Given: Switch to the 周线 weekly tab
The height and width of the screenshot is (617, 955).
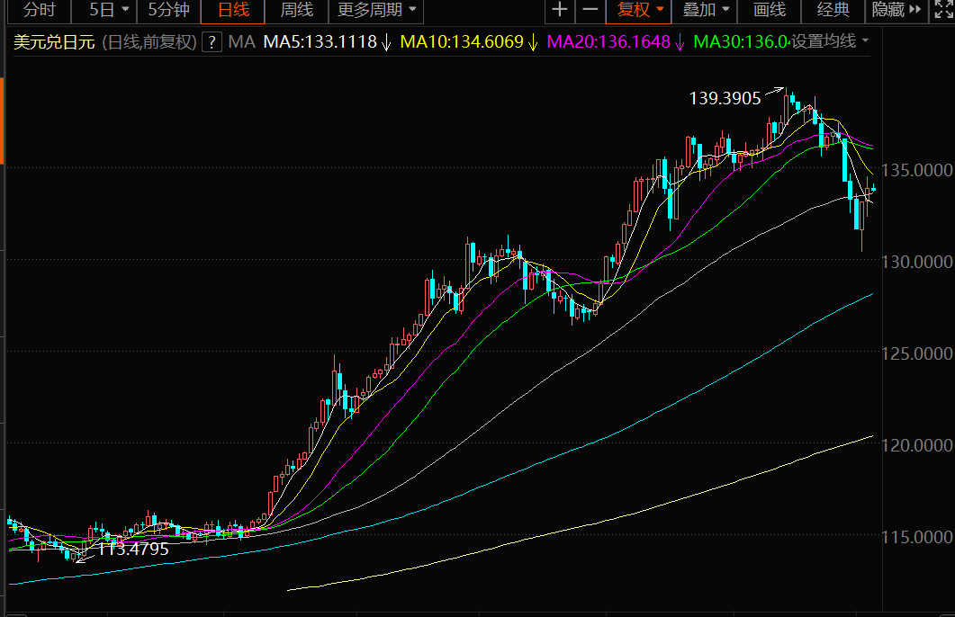Looking at the screenshot, I should [x=296, y=11].
